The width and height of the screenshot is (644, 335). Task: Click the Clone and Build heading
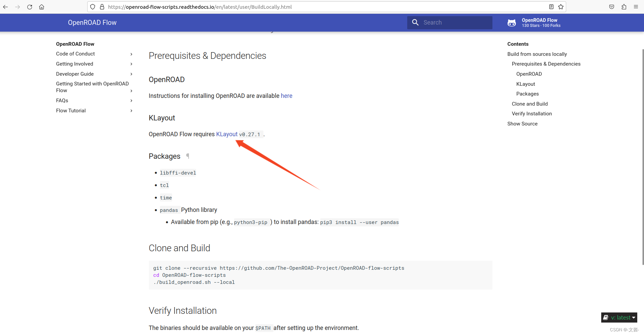click(x=179, y=248)
